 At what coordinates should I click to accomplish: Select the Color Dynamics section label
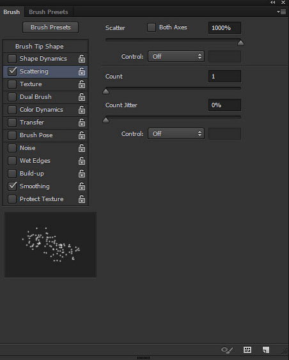point(42,110)
